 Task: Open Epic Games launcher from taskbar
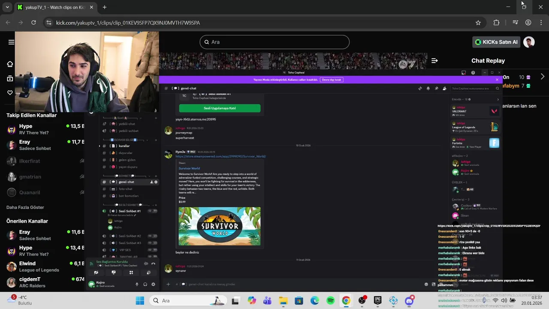[377, 300]
